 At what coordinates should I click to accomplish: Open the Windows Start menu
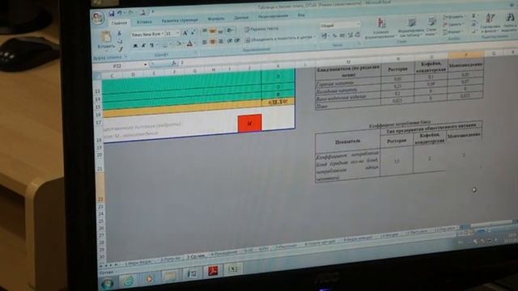tap(108, 283)
